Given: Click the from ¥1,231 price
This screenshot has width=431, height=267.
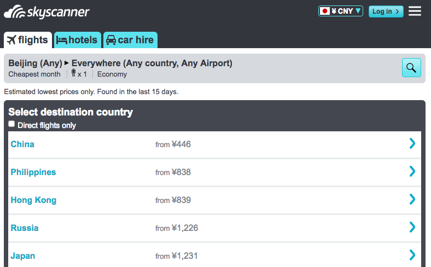Looking at the screenshot, I should pyautogui.click(x=177, y=256).
